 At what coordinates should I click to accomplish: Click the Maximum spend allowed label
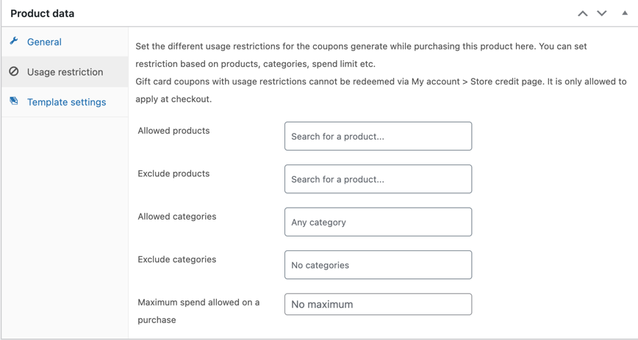tap(198, 311)
